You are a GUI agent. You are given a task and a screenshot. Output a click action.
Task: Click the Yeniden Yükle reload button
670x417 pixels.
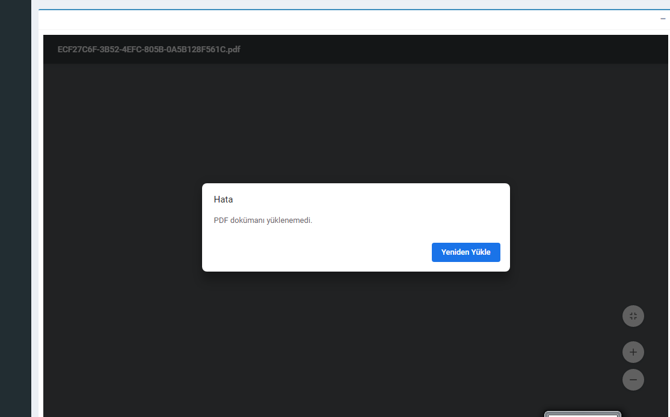(466, 252)
